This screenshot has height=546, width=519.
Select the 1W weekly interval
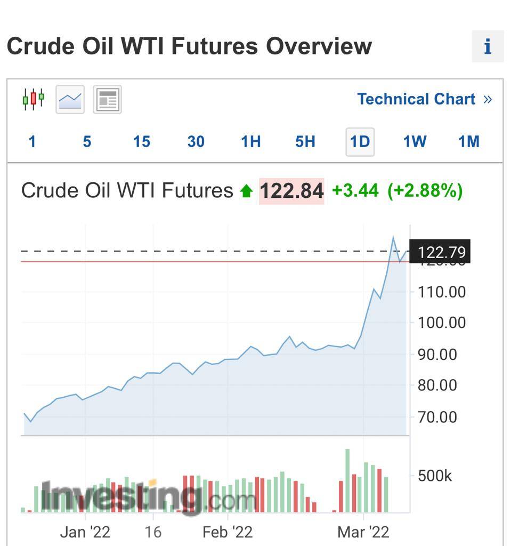[415, 142]
